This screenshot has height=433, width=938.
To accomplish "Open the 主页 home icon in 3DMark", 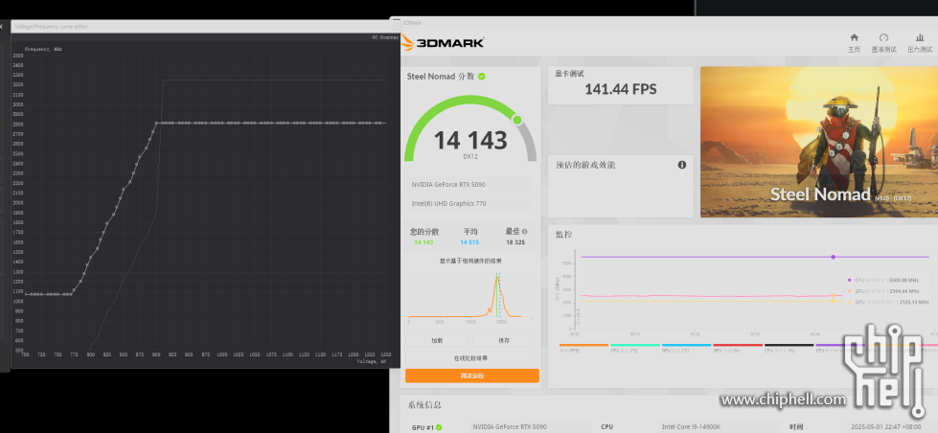I will pyautogui.click(x=854, y=43).
